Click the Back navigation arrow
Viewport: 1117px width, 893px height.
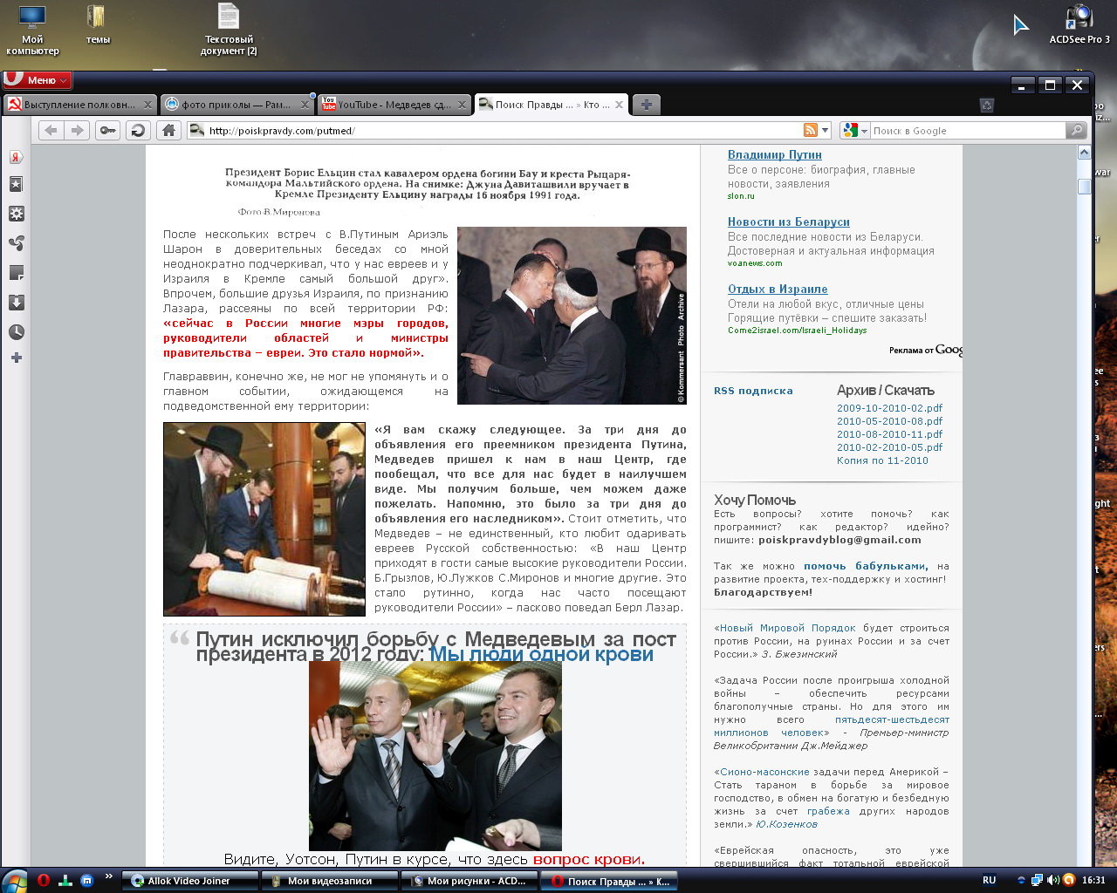[51, 131]
